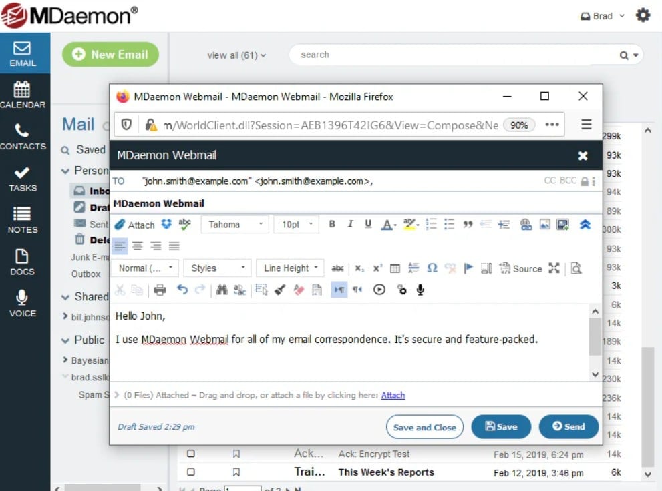Expand the attached files section

pyautogui.click(x=116, y=395)
